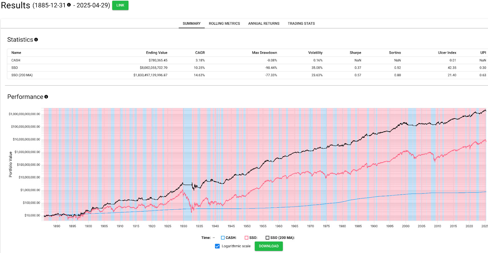This screenshot has height=253, width=488.
Task: Toggle SSO (200 MA) legend box
Action: pos(267,238)
